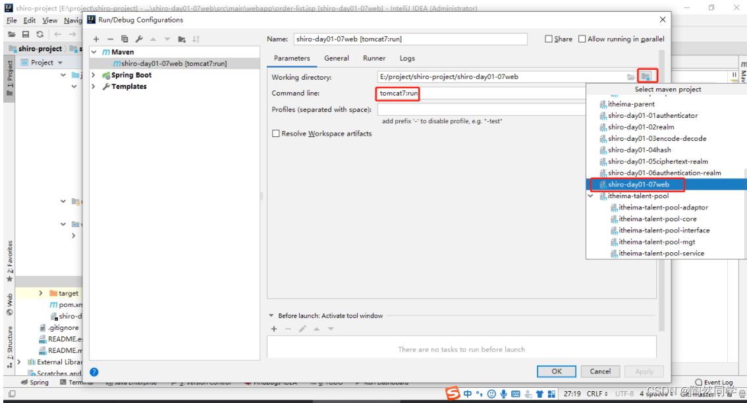This screenshot has height=403, width=747.
Task: Click the Sogou input method logo
Action: coord(453,394)
